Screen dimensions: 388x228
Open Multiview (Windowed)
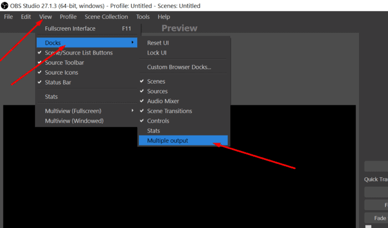click(x=74, y=120)
